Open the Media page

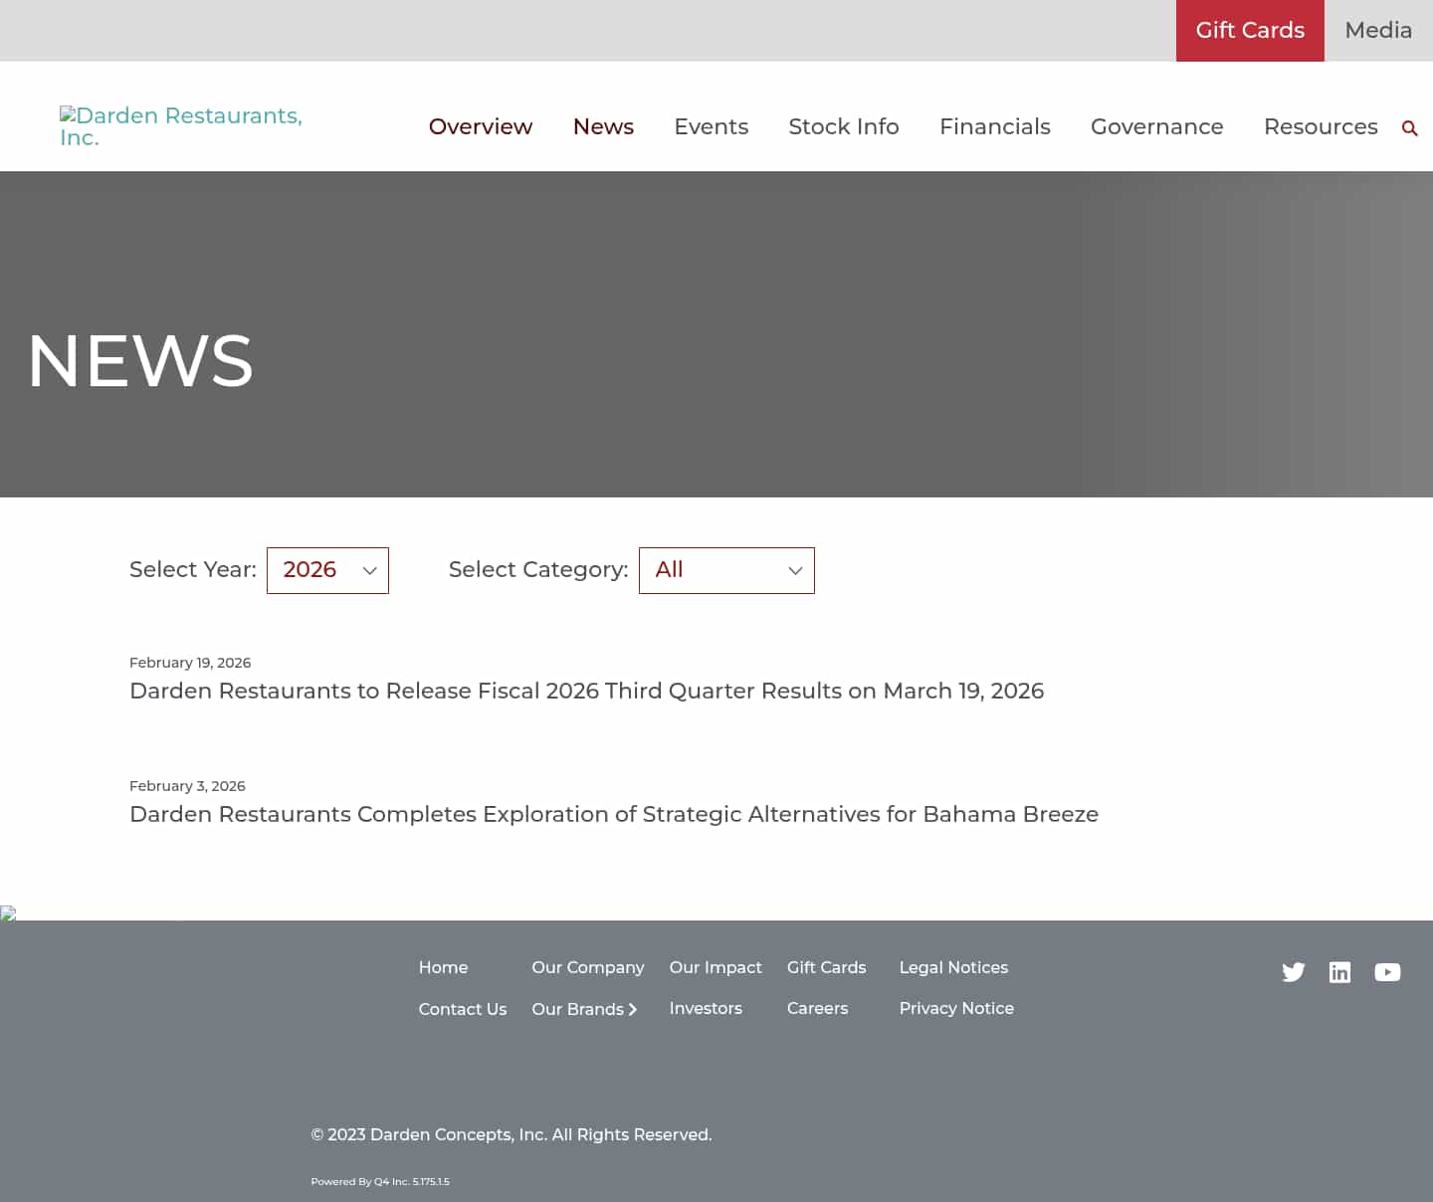(x=1377, y=30)
